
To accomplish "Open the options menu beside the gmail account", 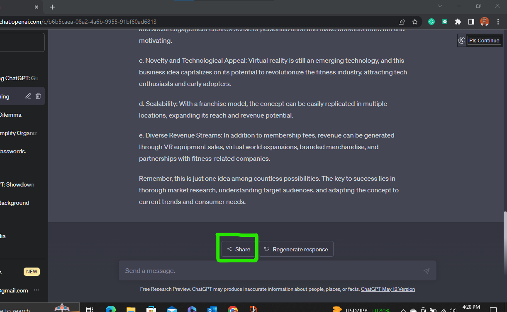I will (x=36, y=290).
